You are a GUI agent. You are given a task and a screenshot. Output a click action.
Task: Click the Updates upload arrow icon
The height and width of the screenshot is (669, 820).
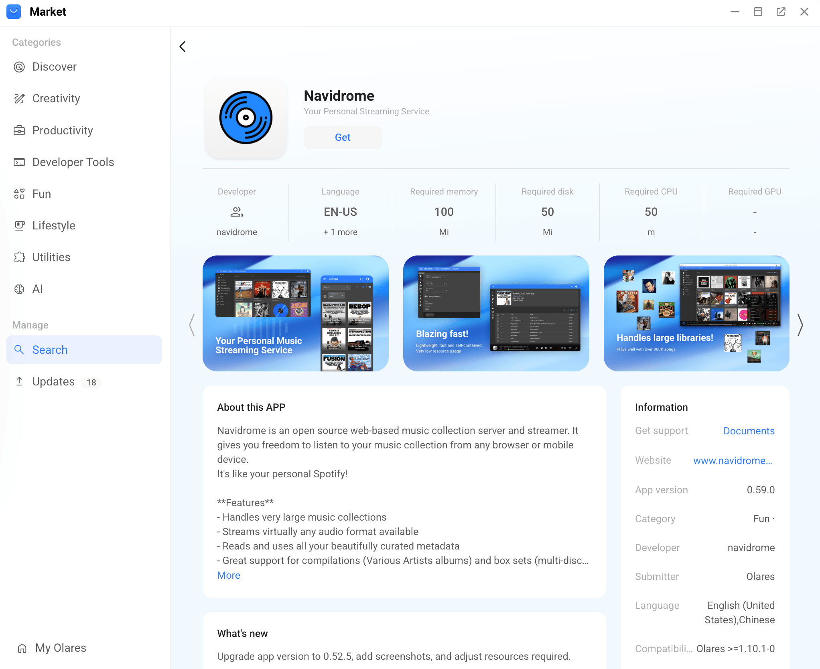(x=19, y=381)
